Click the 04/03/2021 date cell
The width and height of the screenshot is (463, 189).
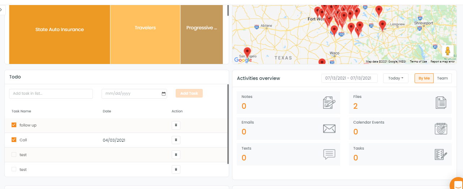click(x=114, y=140)
